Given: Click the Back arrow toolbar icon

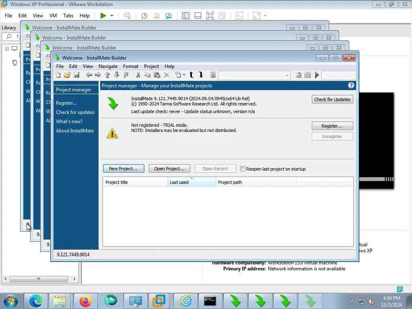Looking at the screenshot, I should coord(89,75).
